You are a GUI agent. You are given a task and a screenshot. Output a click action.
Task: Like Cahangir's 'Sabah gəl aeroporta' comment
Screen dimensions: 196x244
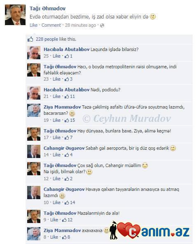pos(56,155)
